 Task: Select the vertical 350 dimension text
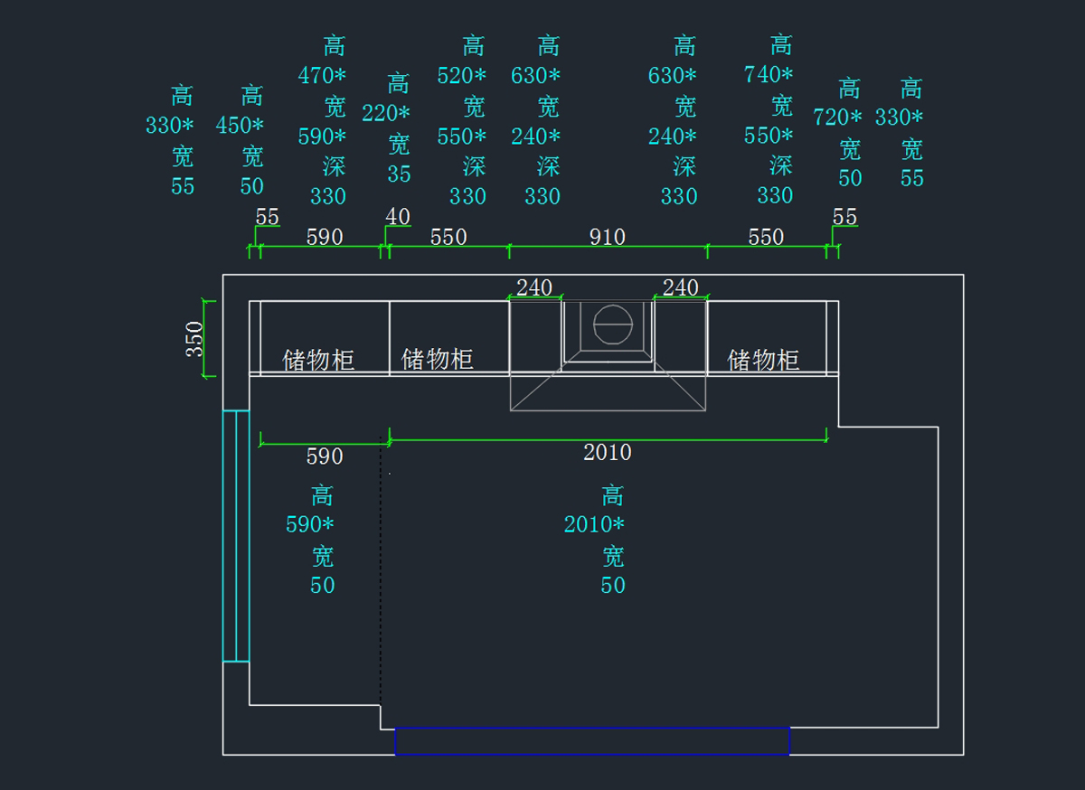195,339
